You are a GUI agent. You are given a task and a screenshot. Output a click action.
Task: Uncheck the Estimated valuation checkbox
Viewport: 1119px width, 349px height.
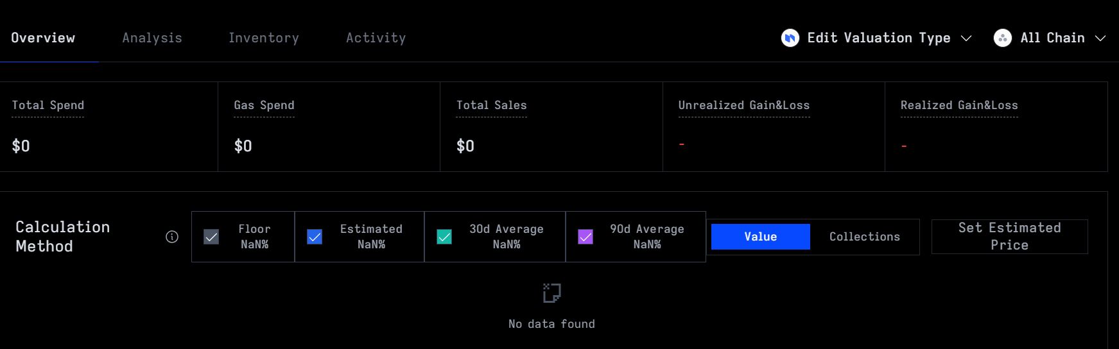(x=315, y=237)
